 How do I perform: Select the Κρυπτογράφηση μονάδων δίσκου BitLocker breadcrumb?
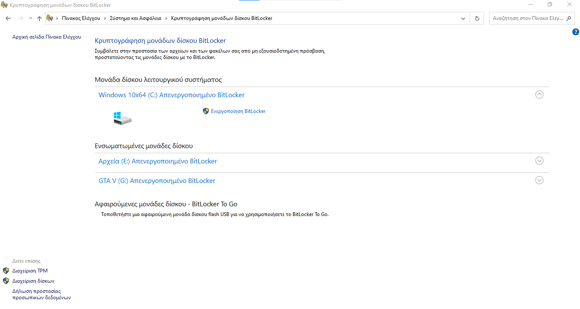click(x=222, y=18)
